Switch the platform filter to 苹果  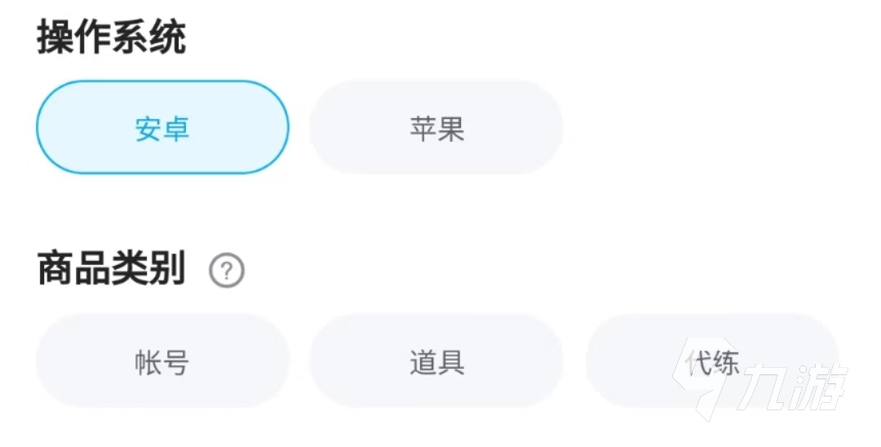click(x=436, y=127)
